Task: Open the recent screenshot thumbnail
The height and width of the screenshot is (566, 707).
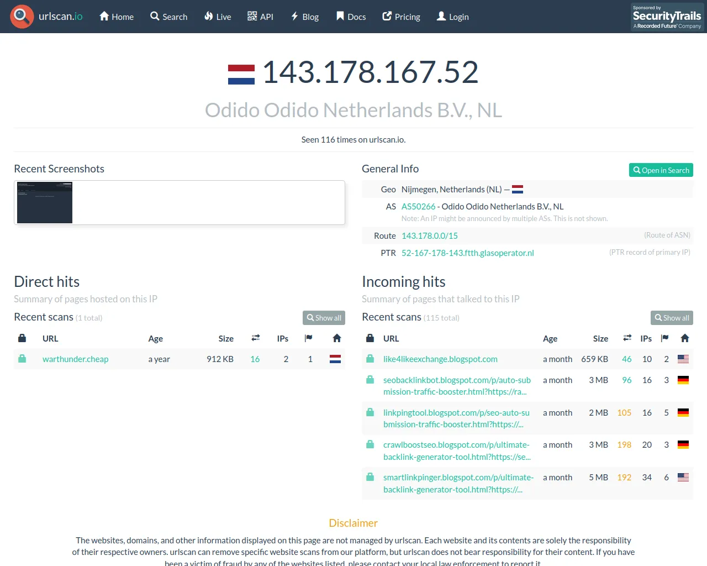Action: (x=45, y=202)
